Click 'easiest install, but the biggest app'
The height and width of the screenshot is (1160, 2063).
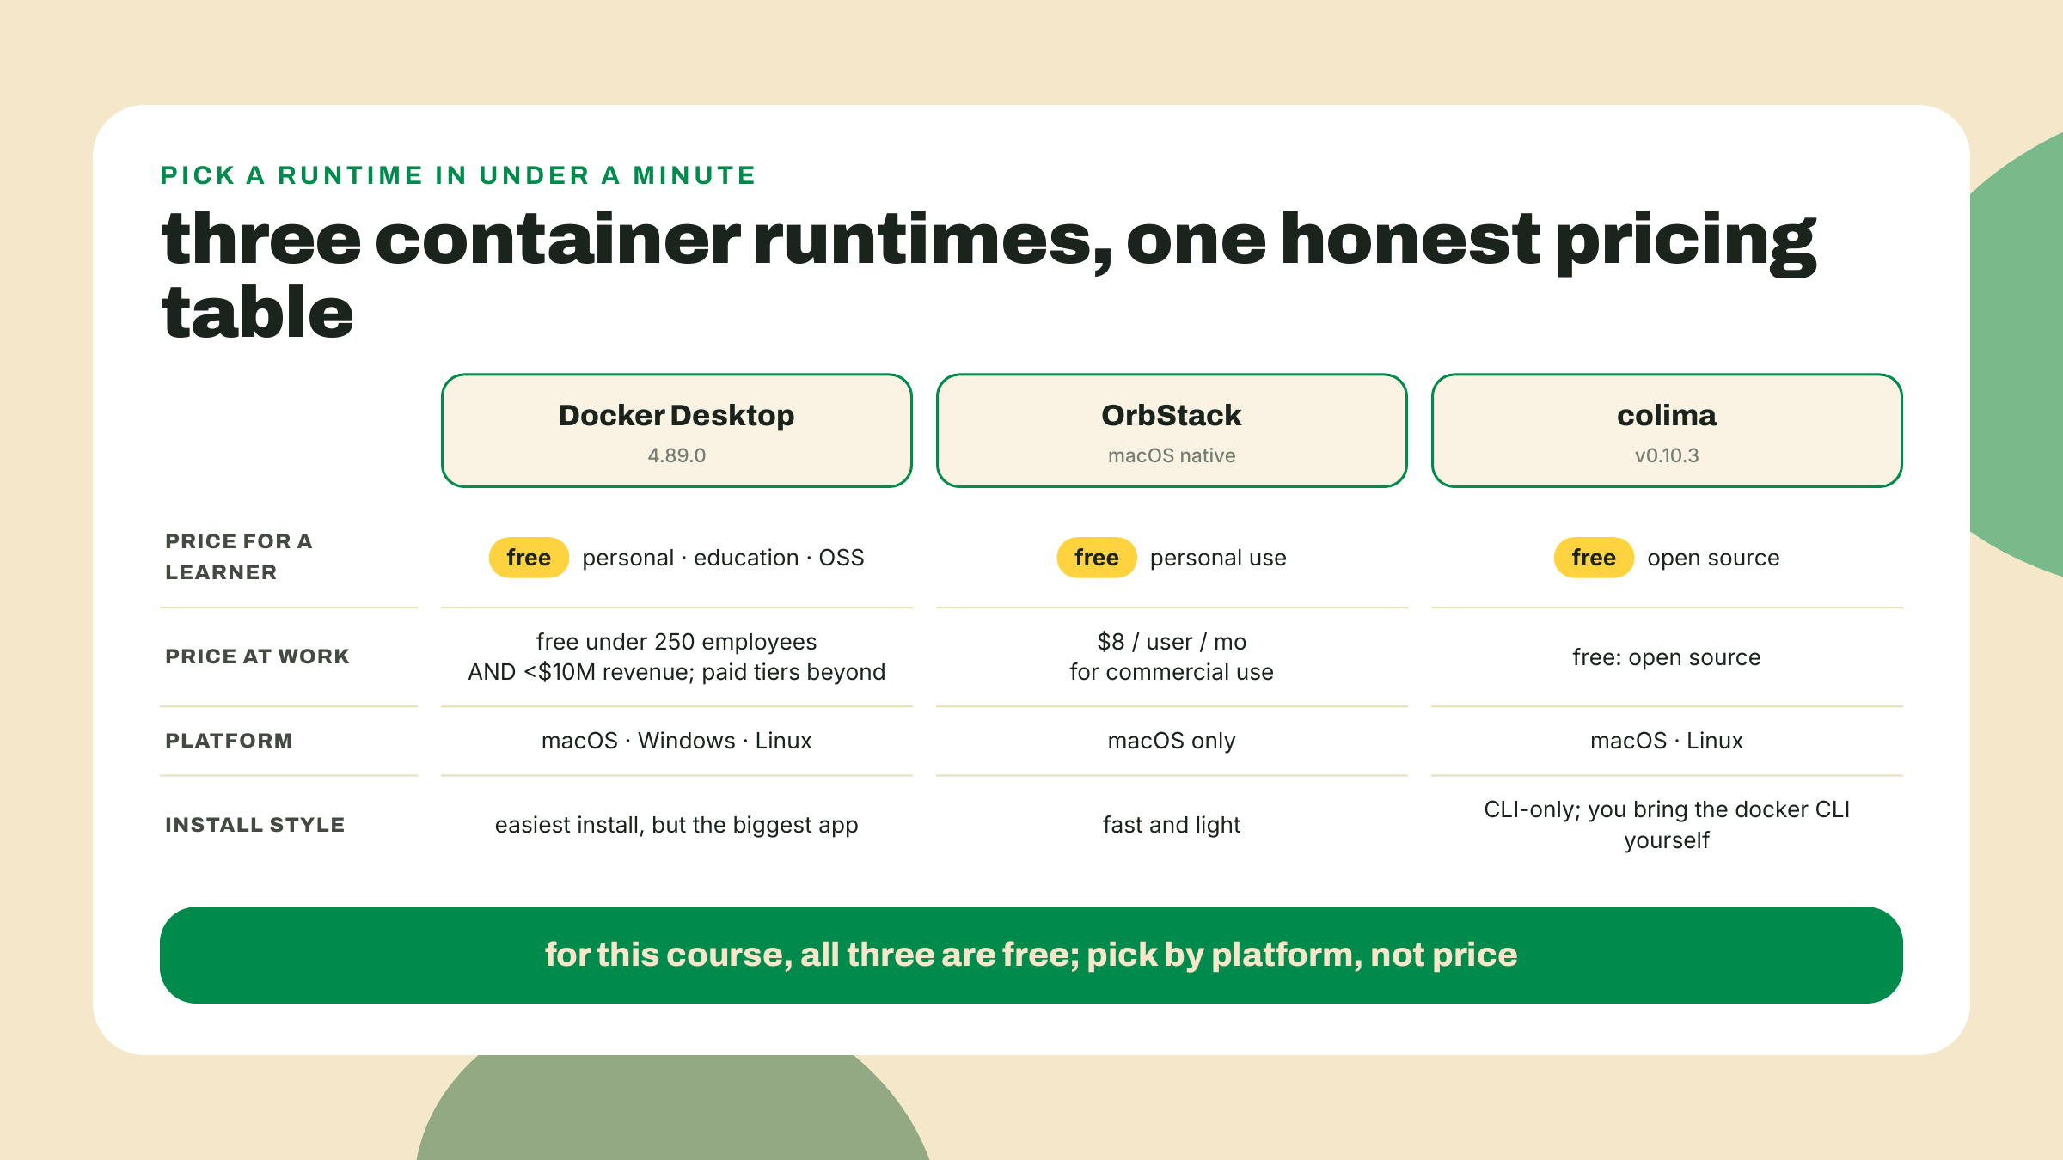pos(676,825)
